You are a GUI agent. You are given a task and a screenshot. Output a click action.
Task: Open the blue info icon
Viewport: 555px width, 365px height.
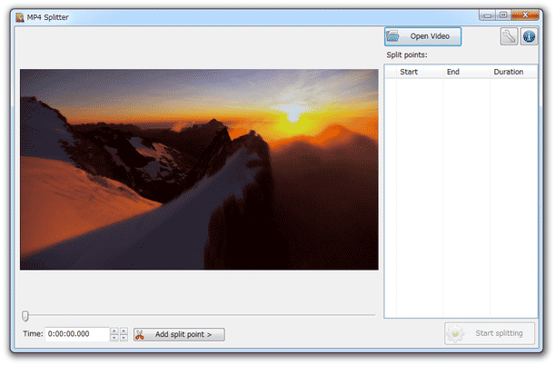(x=529, y=36)
